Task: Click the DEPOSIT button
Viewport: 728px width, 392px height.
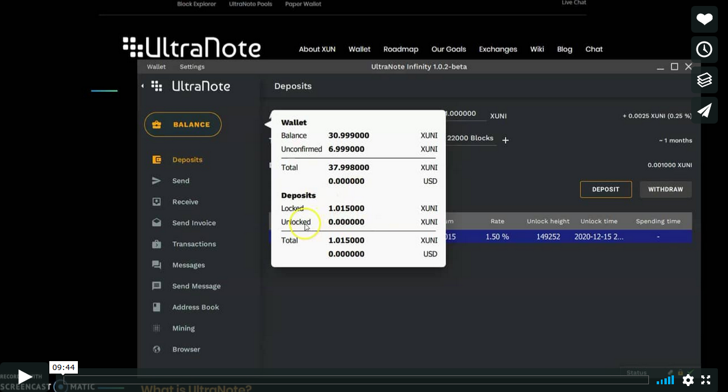Action: pos(606,189)
